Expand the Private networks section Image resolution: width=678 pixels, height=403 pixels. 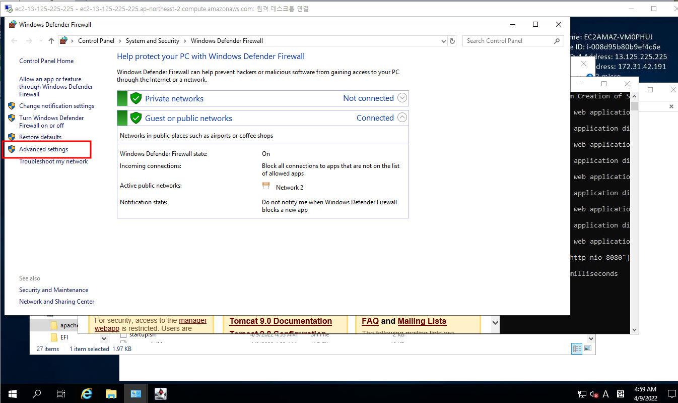[402, 98]
